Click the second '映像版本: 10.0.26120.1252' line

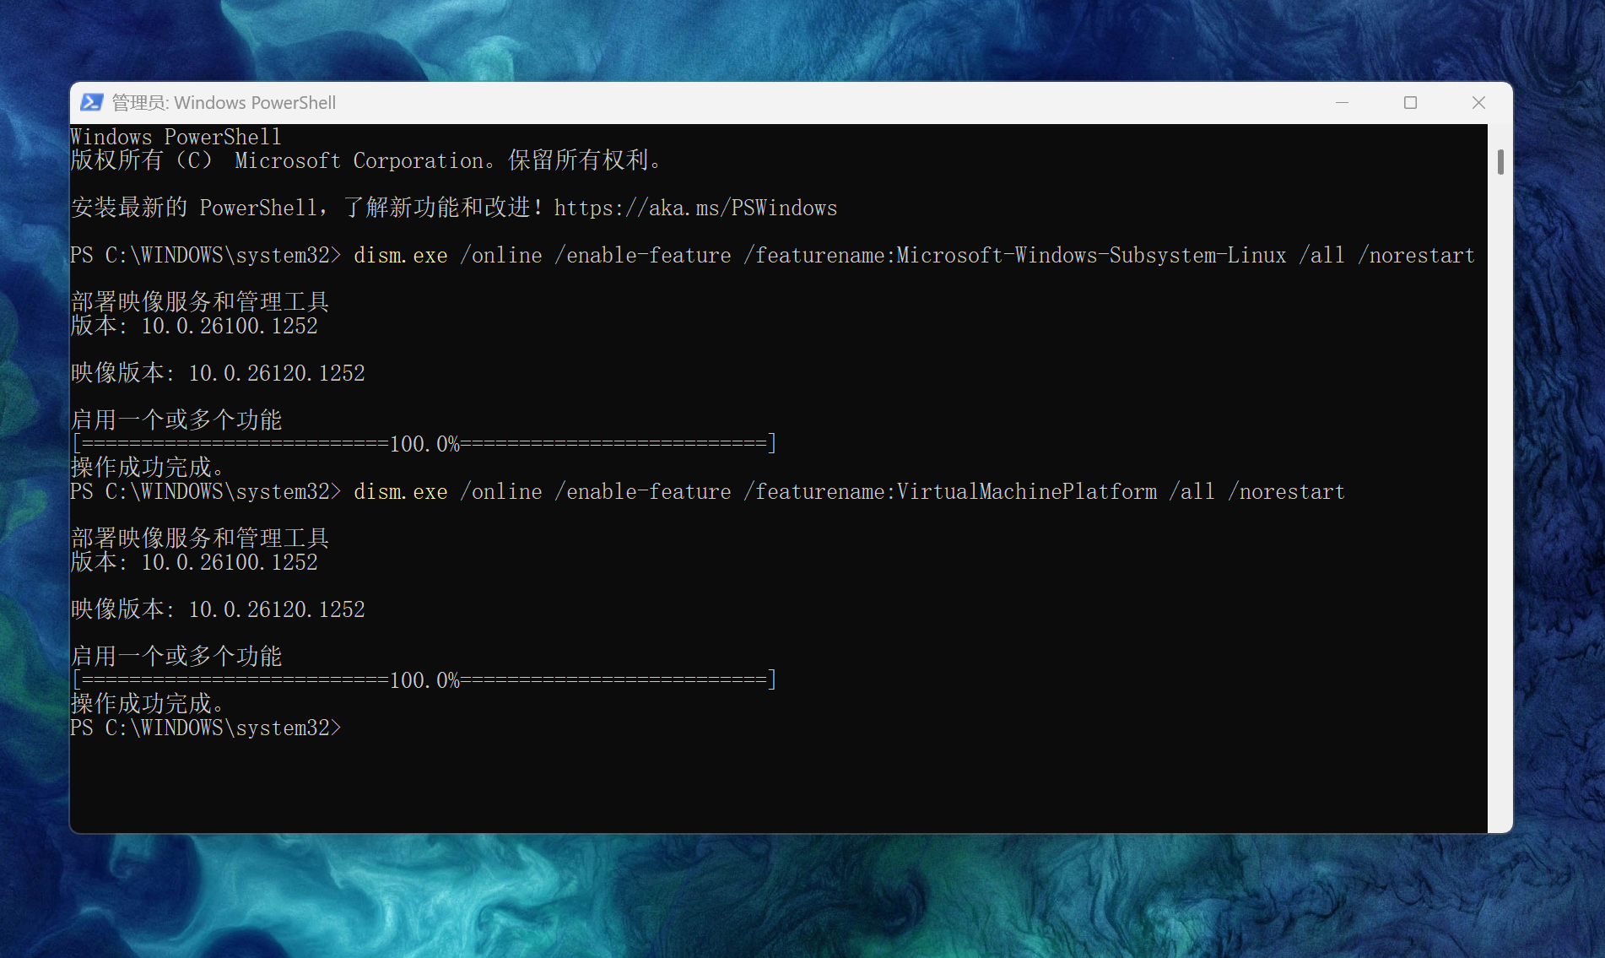pos(218,609)
